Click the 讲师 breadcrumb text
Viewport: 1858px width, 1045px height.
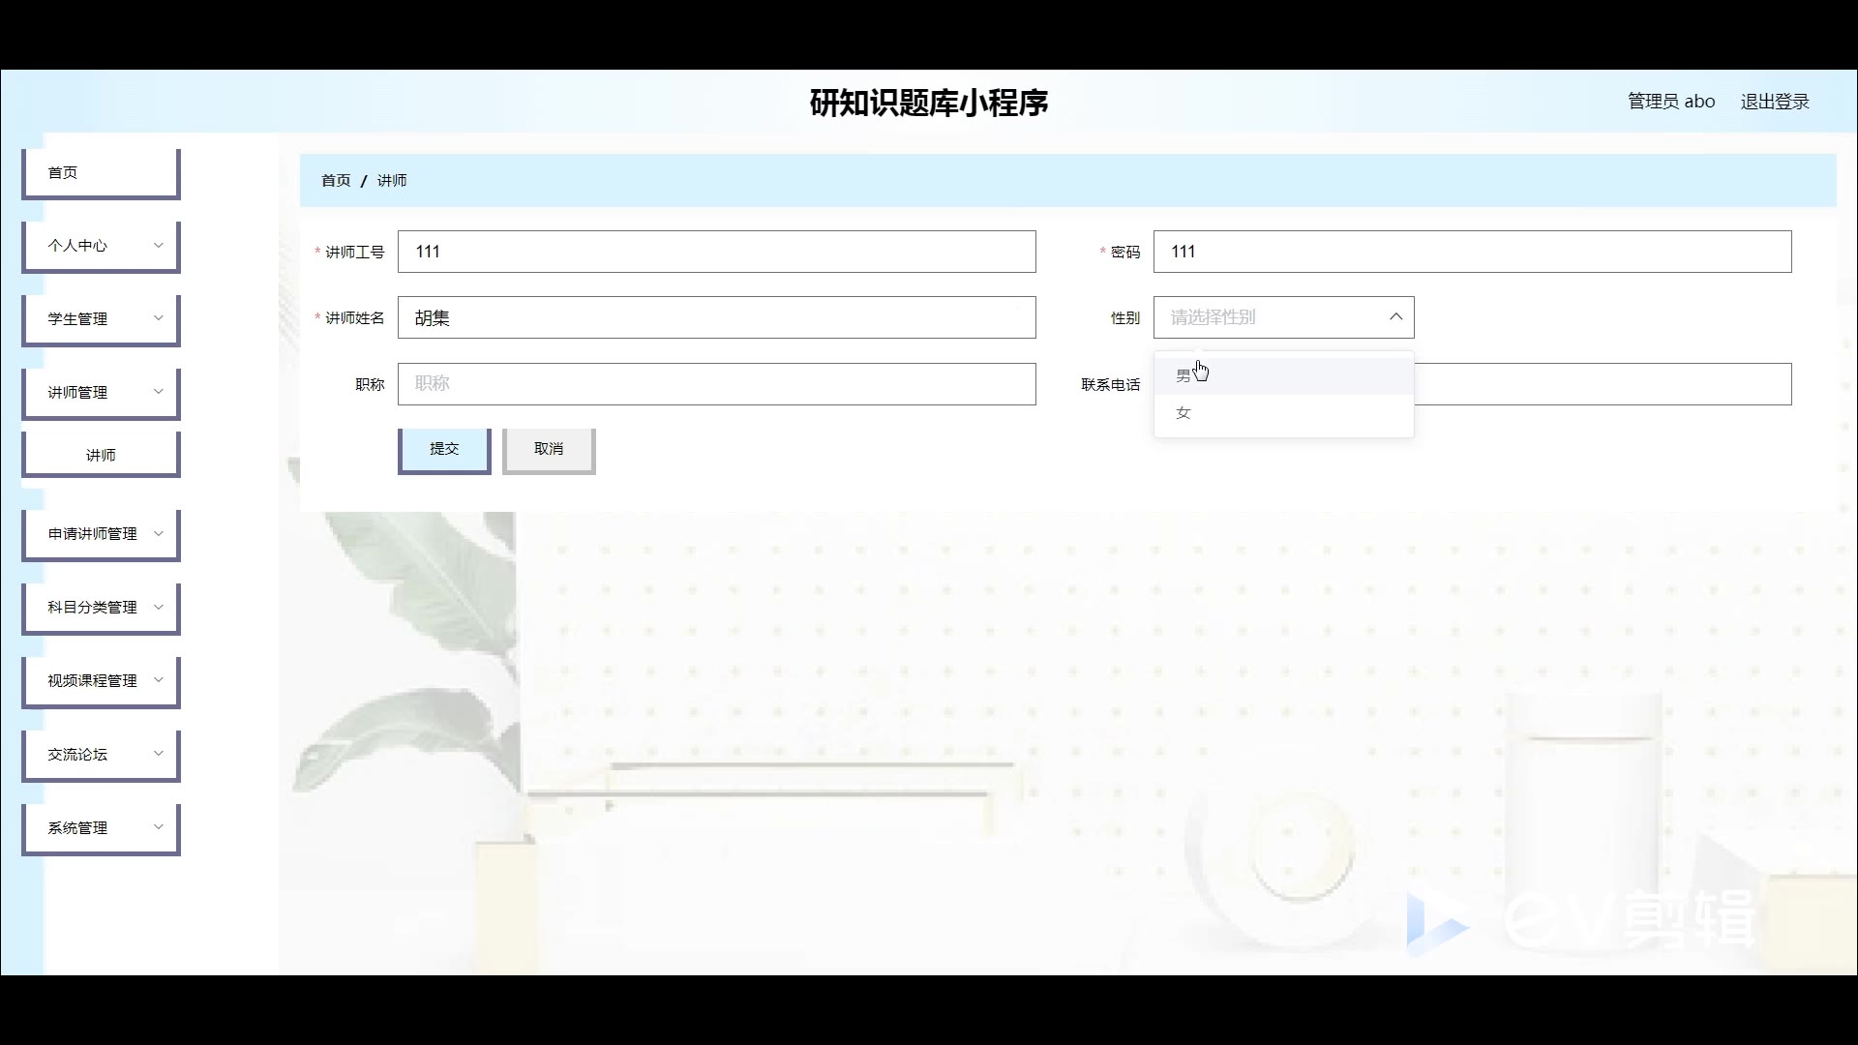(x=392, y=181)
